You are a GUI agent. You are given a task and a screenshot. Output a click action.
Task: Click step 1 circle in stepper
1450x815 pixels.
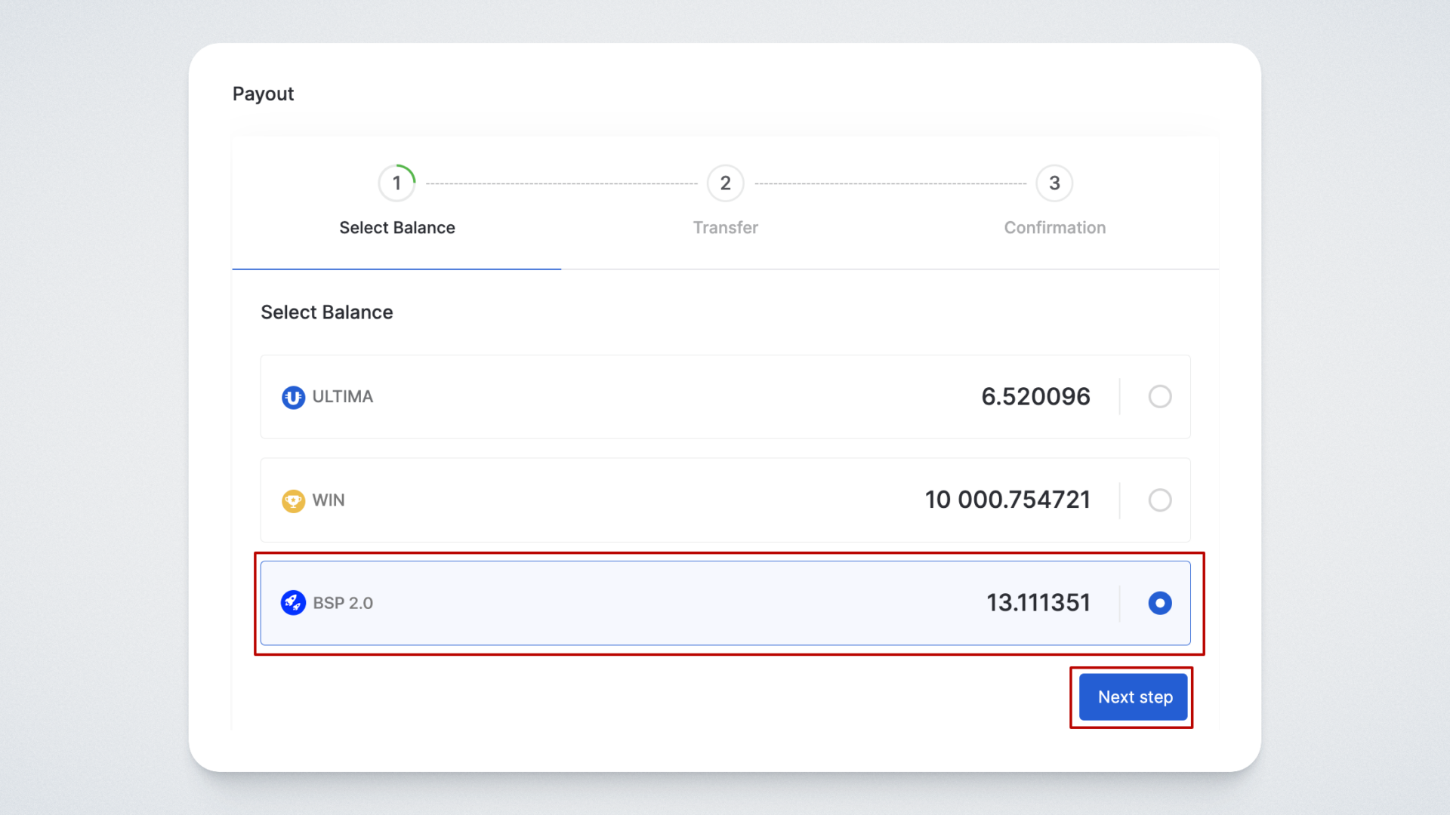(x=396, y=183)
